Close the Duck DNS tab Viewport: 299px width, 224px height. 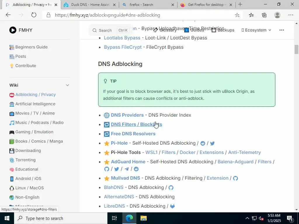pyautogui.click(x=114, y=5)
